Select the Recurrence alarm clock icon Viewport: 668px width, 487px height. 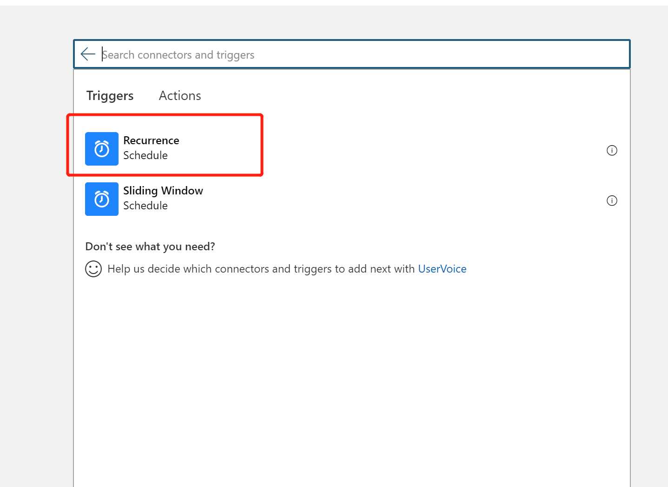click(x=102, y=149)
